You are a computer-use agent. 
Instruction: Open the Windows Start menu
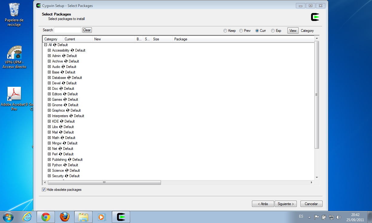click(x=8, y=217)
